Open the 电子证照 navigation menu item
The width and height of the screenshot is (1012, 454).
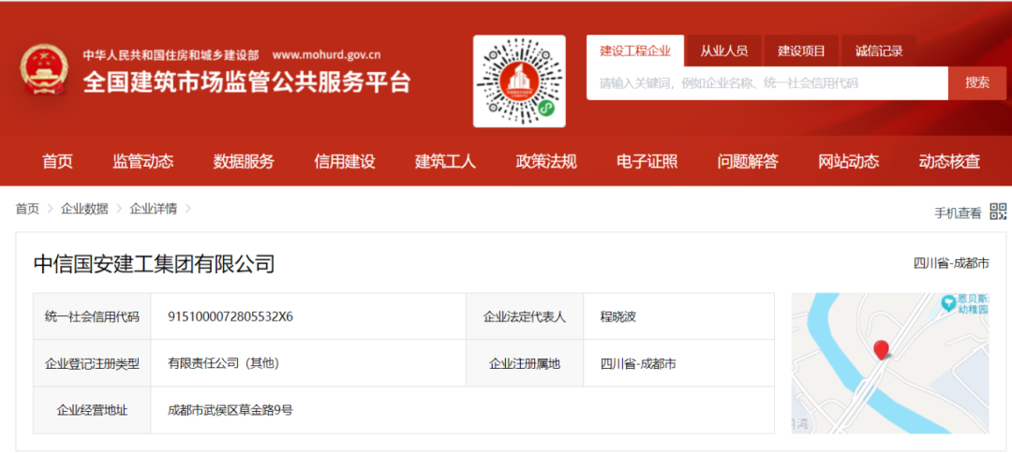[647, 161]
